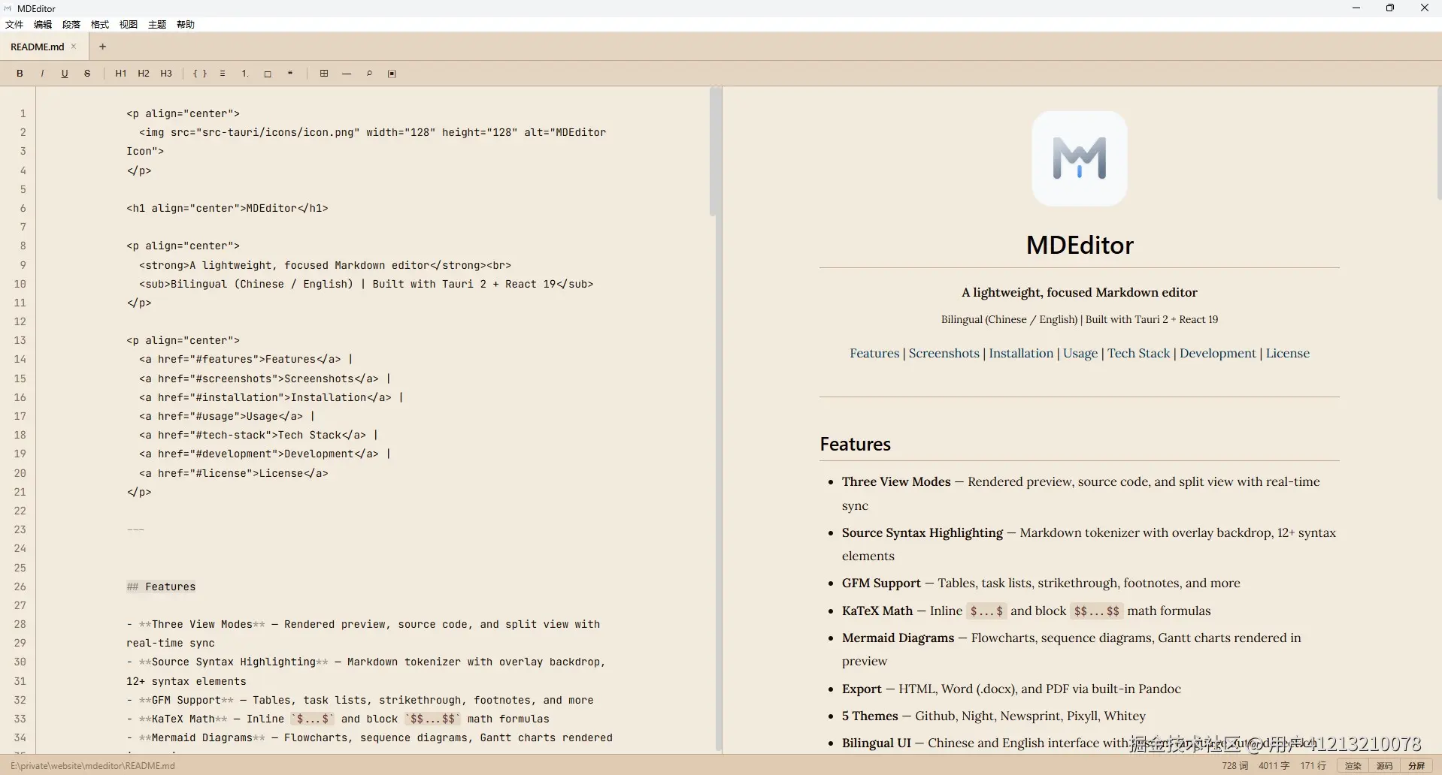Viewport: 1442px width, 775px height.
Task: Follow the Screenshots link in preview
Action: point(944,353)
